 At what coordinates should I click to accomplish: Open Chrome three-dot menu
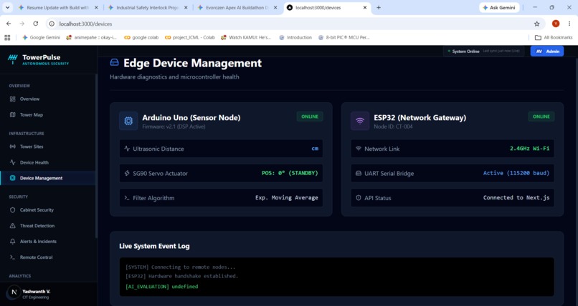569,24
